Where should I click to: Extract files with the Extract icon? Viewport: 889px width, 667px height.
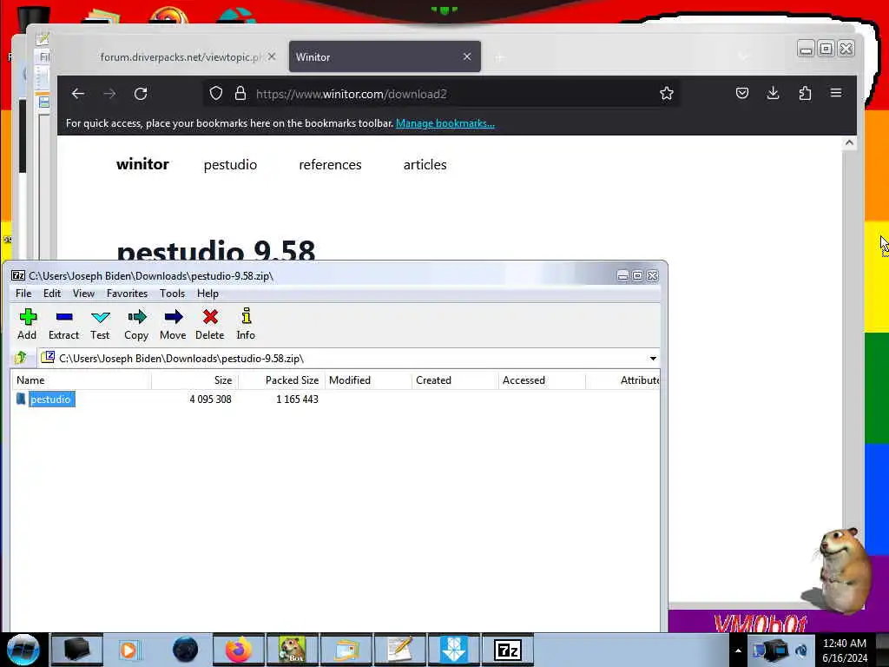[x=63, y=324]
